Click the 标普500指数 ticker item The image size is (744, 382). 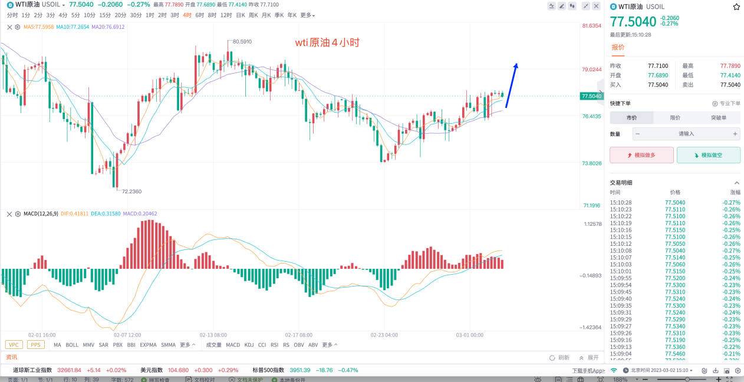pos(305,370)
